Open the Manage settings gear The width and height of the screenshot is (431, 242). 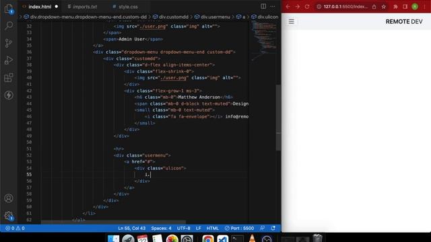(9, 216)
